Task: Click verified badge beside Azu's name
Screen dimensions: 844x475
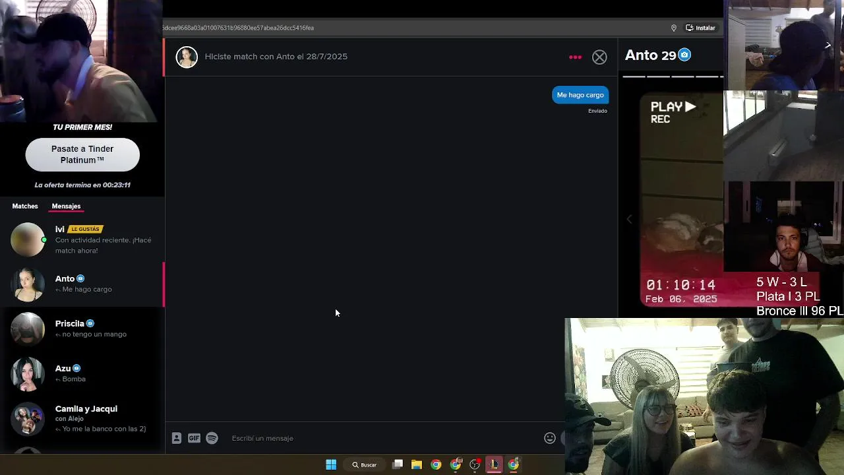Action: click(76, 368)
